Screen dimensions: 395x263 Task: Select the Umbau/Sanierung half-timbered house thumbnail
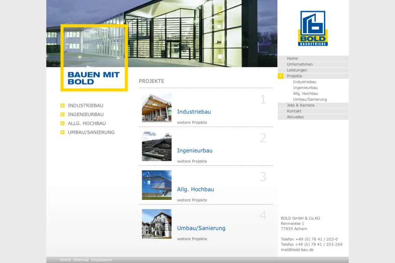[x=157, y=224]
